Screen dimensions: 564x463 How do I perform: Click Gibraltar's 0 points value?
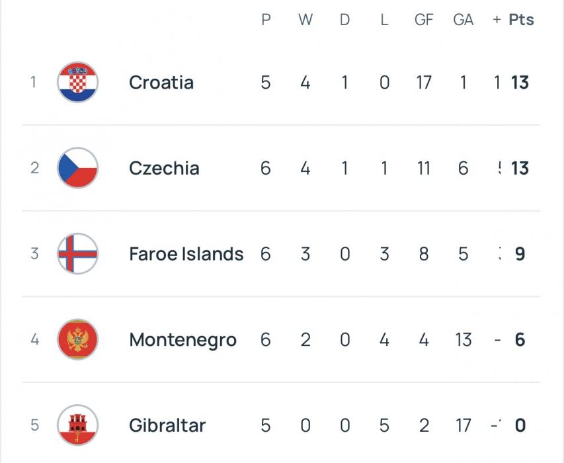tap(520, 425)
